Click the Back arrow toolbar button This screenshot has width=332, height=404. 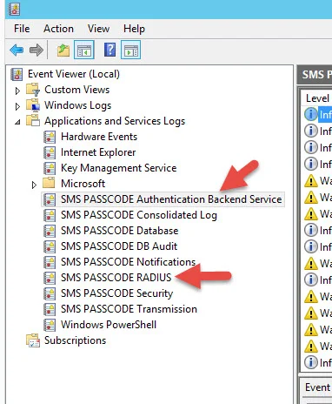tap(17, 50)
